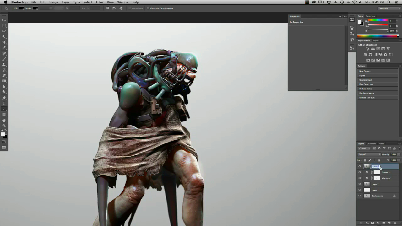402x226 pixels.
Task: Select the Crop tool
Action: click(x=4, y=42)
